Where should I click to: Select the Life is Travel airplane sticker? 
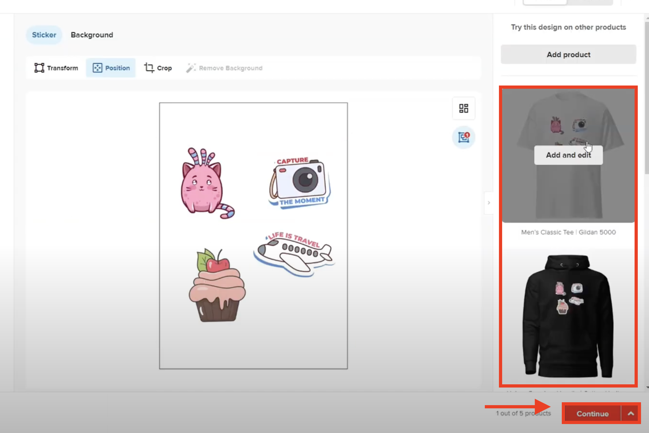click(295, 255)
